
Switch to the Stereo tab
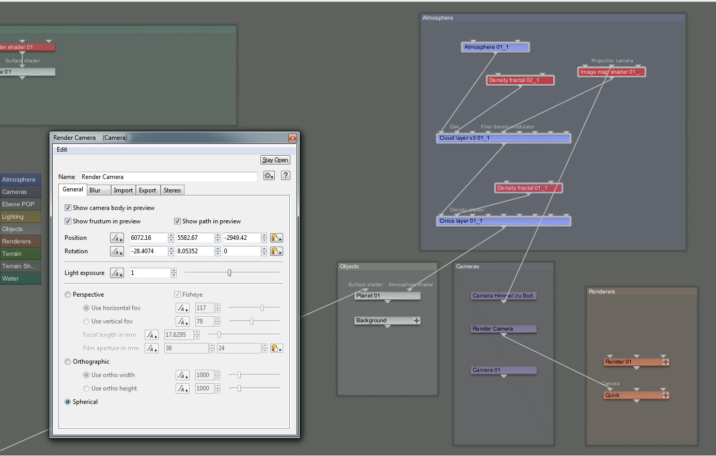pyautogui.click(x=172, y=190)
